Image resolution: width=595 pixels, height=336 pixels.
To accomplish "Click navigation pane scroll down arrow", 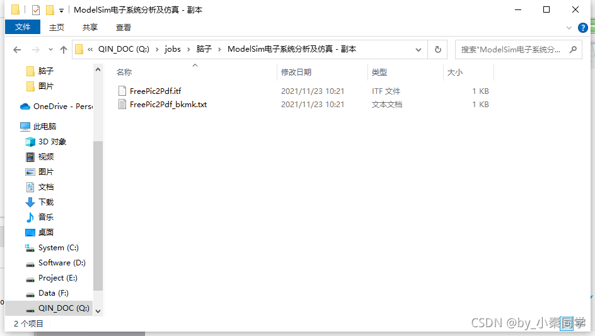I will coord(98,311).
